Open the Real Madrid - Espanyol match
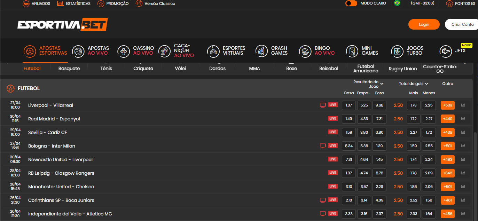Image resolution: width=478 pixels, height=221 pixels. (54, 119)
